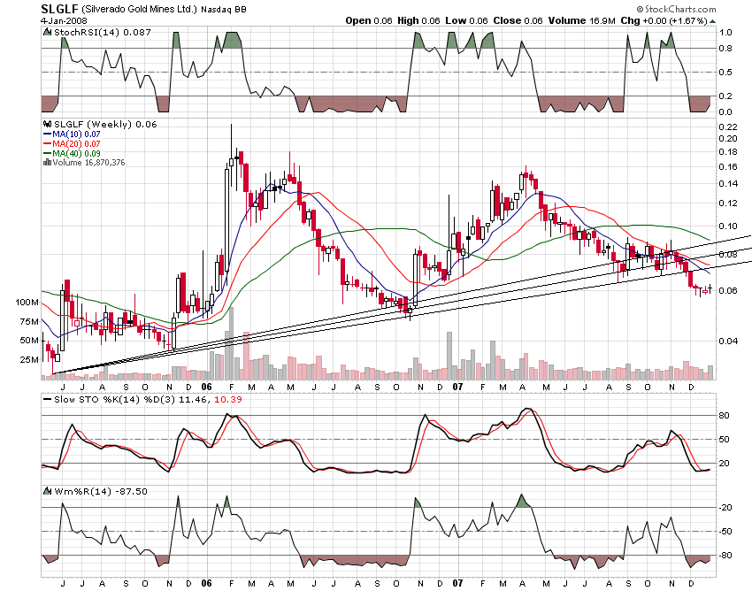Image resolution: width=752 pixels, height=591 pixels.
Task: Click the SLGLF ticker symbol in title
Action: coord(60,9)
